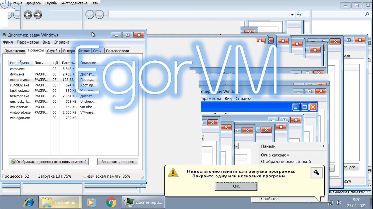Click OK in the insufficient memory dialog
This screenshot has width=373, height=209.
(x=236, y=186)
